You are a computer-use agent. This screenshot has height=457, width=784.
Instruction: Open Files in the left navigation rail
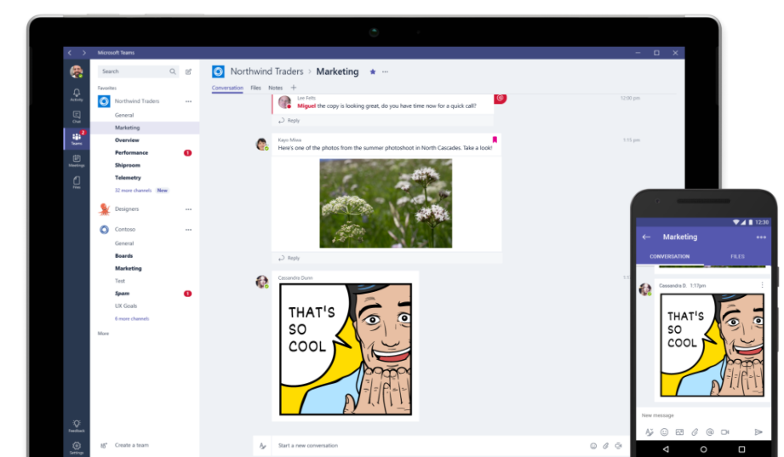coord(77,182)
